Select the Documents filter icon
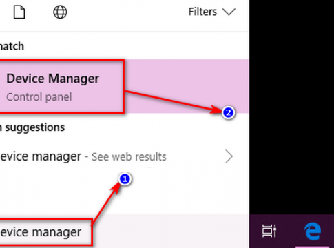The height and width of the screenshot is (248, 334). pos(19,12)
